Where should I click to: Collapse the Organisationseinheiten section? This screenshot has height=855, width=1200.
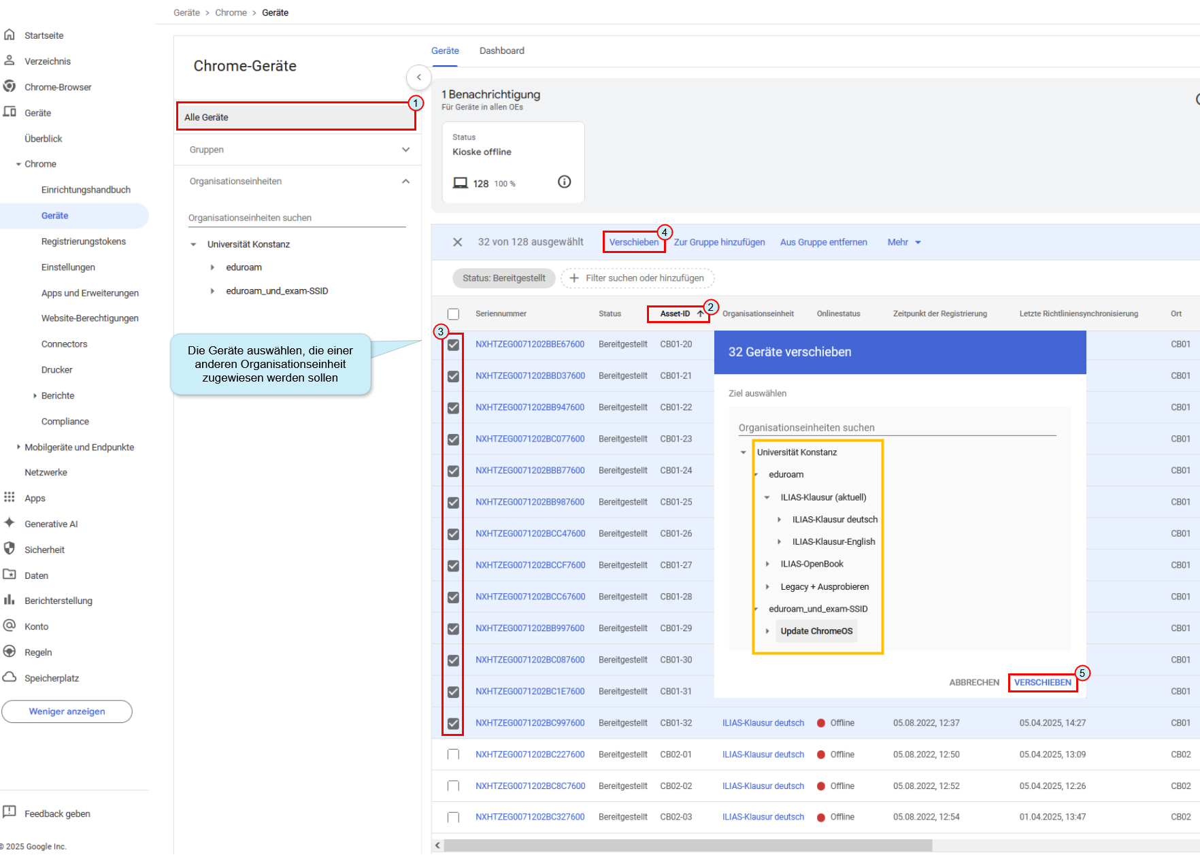tap(405, 181)
